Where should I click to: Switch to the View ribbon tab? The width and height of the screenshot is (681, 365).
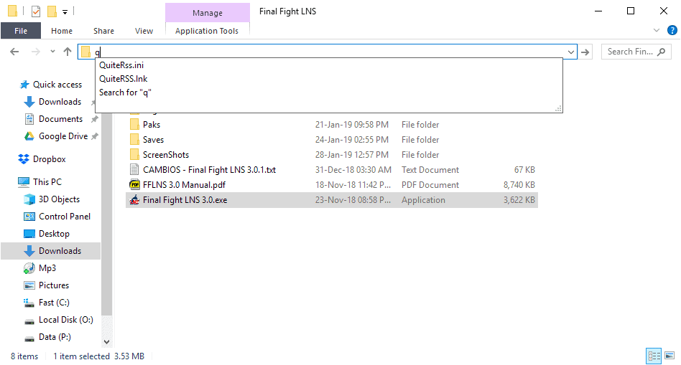(x=144, y=31)
